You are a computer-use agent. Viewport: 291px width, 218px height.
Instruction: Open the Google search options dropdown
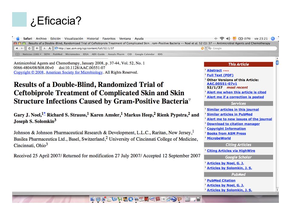click(x=210, y=48)
